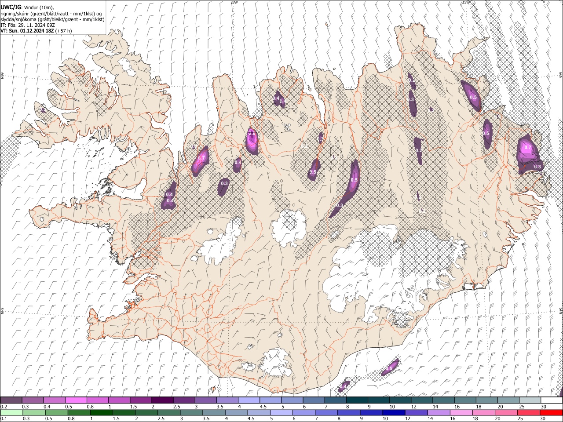Viewport: 563px width, 422px height.
Task: Click the darkest green bottom-row swatch between 1 and 1.5
Action: (x=102, y=413)
